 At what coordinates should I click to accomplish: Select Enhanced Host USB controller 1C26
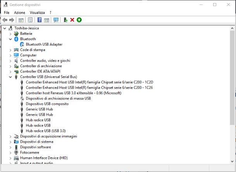89,88
